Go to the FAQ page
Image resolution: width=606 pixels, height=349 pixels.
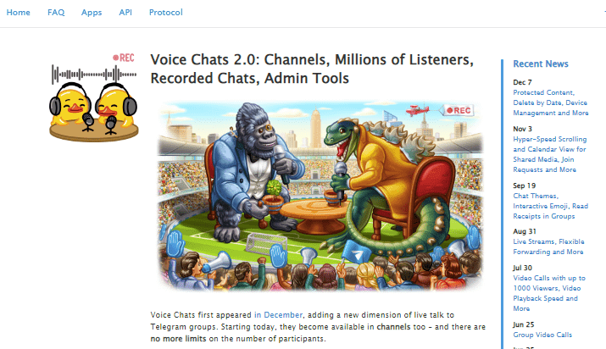56,13
